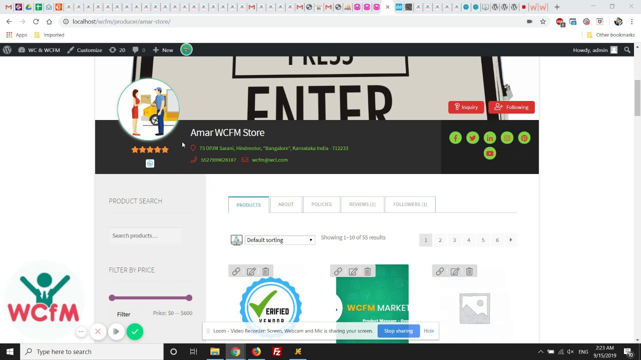The height and width of the screenshot is (360, 641).
Task: Switch to the Products tab
Action: tap(248, 204)
